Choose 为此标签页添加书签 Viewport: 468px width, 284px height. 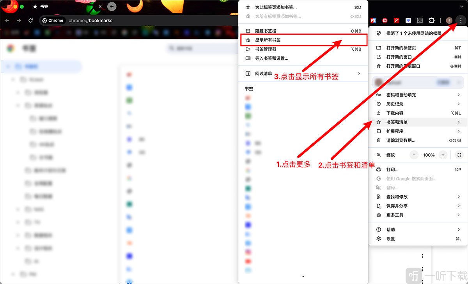[303, 7]
